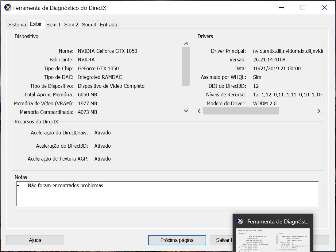Click the value 'Integrated RAMDAC'

[100, 77]
